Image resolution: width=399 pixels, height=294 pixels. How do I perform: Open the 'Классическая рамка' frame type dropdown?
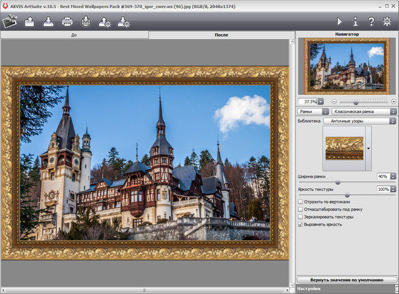pos(363,112)
